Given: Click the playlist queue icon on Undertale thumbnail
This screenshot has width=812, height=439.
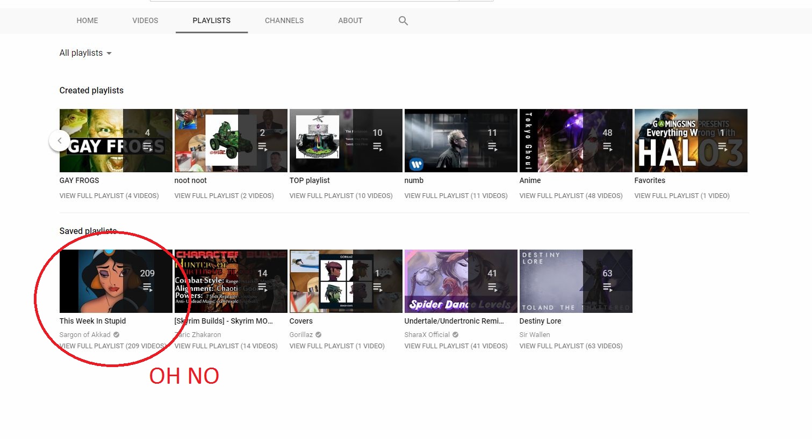Looking at the screenshot, I should [x=492, y=287].
